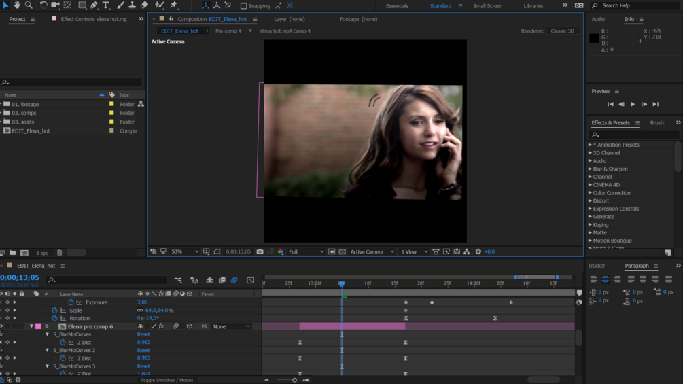Toggle Exposure stopwatch keyframing

tap(71, 302)
